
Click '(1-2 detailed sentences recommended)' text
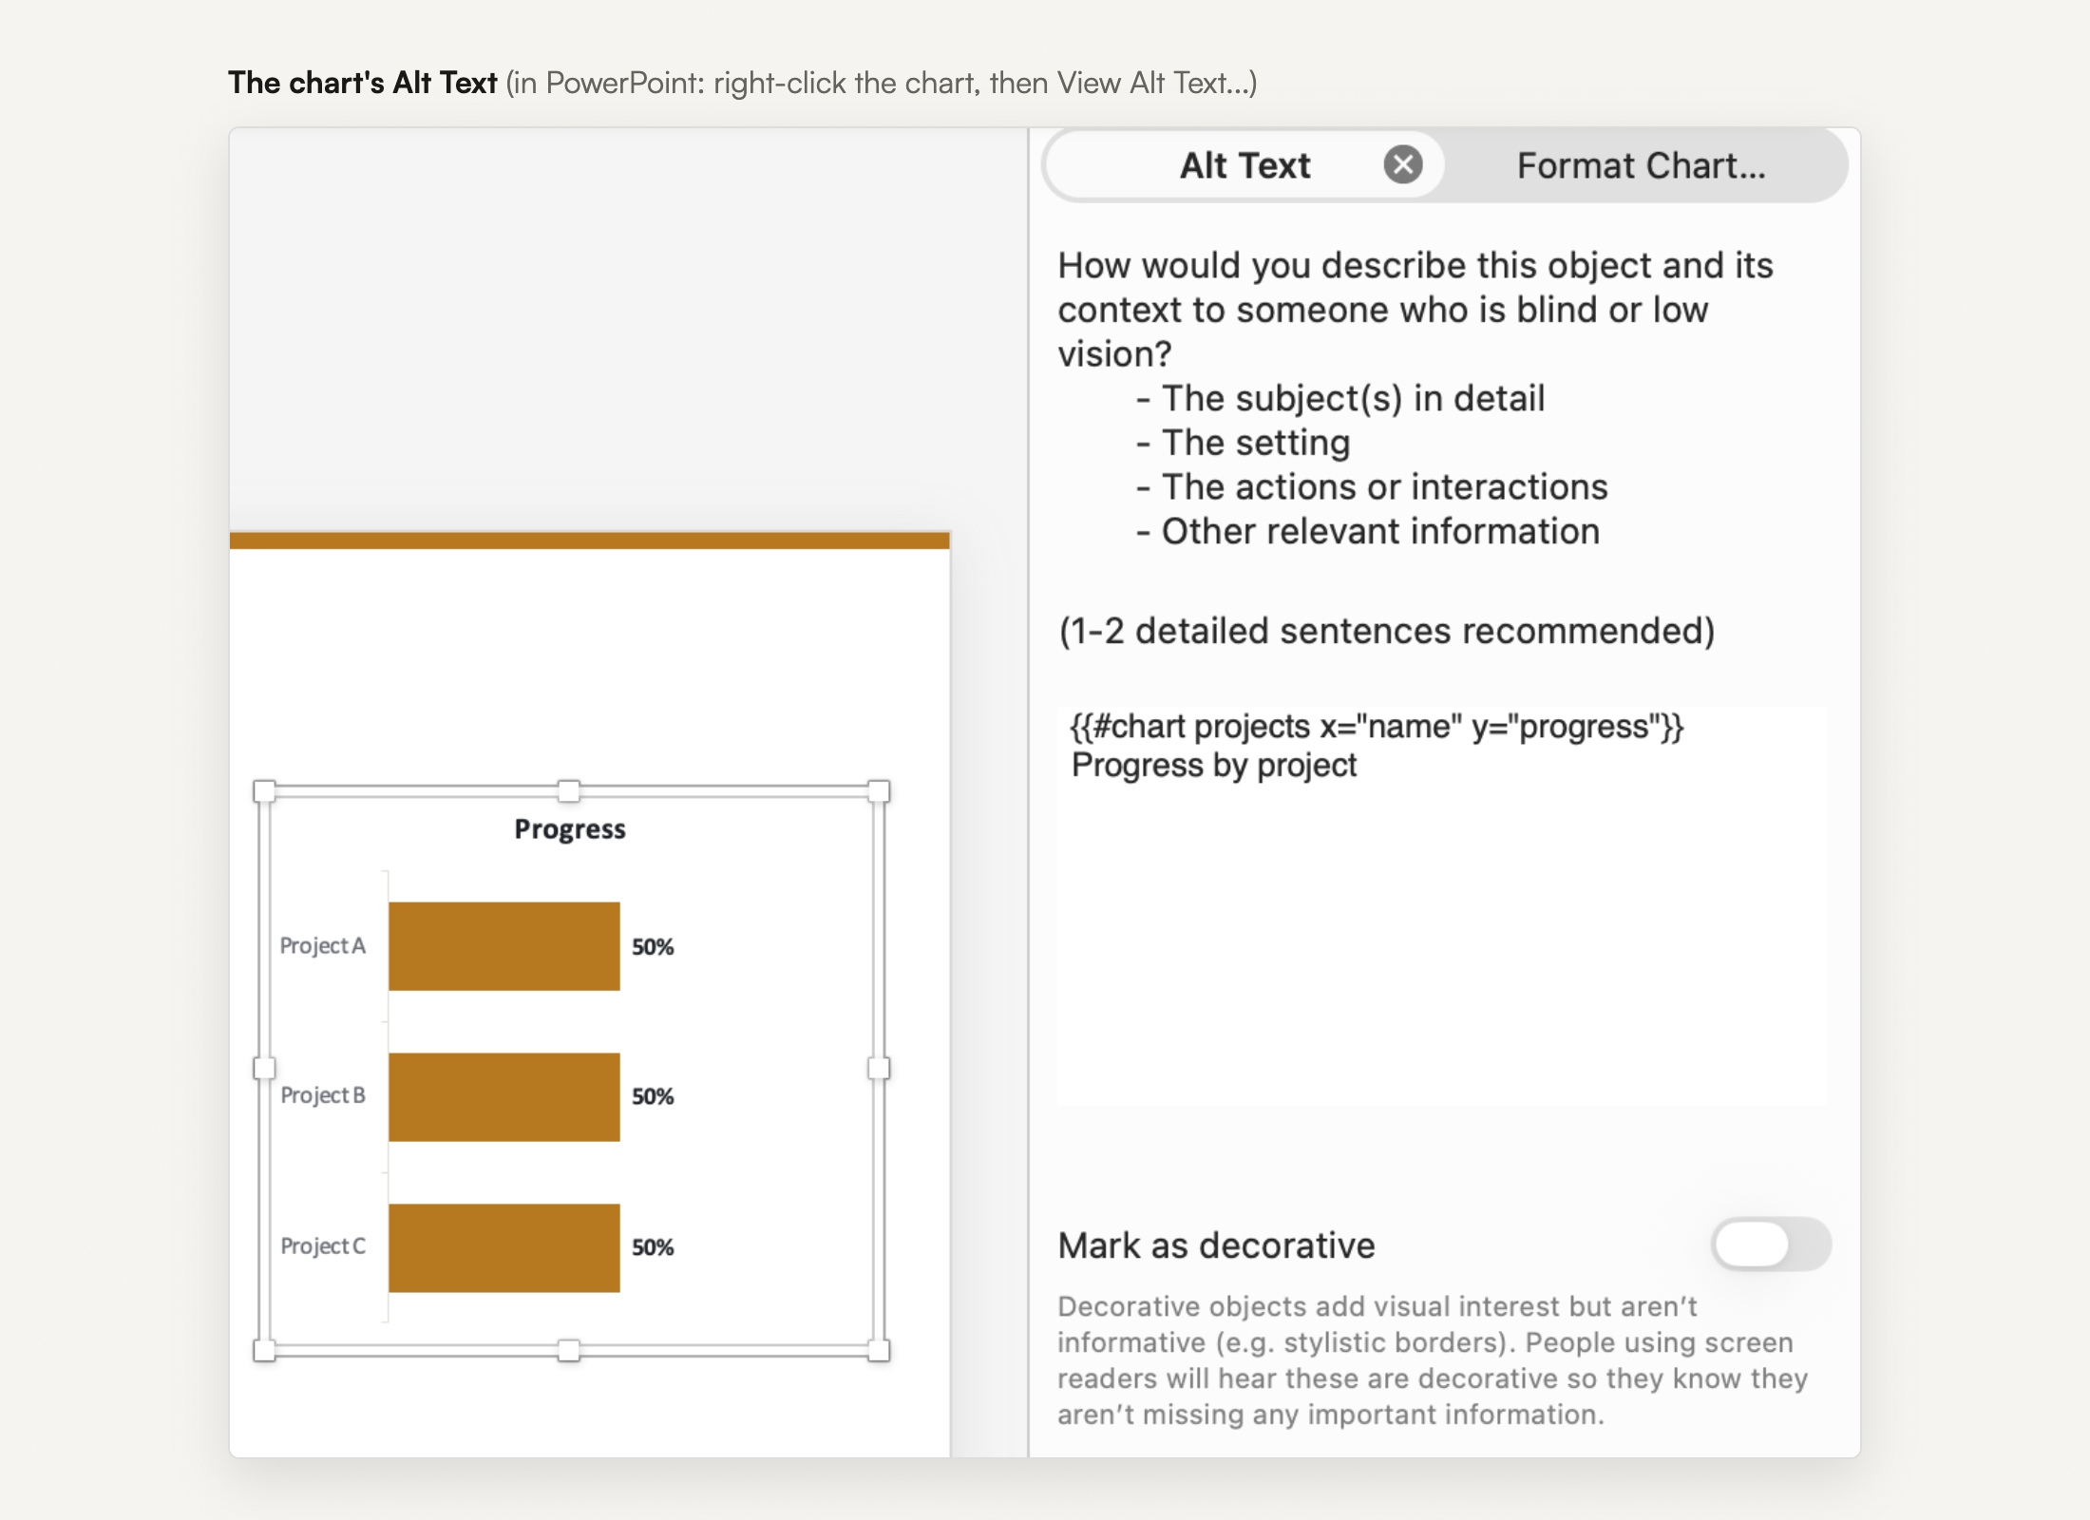[1387, 631]
